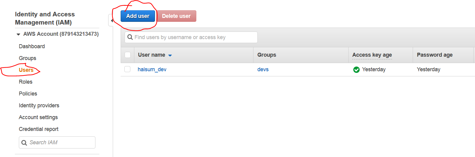Collapse the AWS Account tree arrow
The width and height of the screenshot is (475, 157).
(19, 34)
